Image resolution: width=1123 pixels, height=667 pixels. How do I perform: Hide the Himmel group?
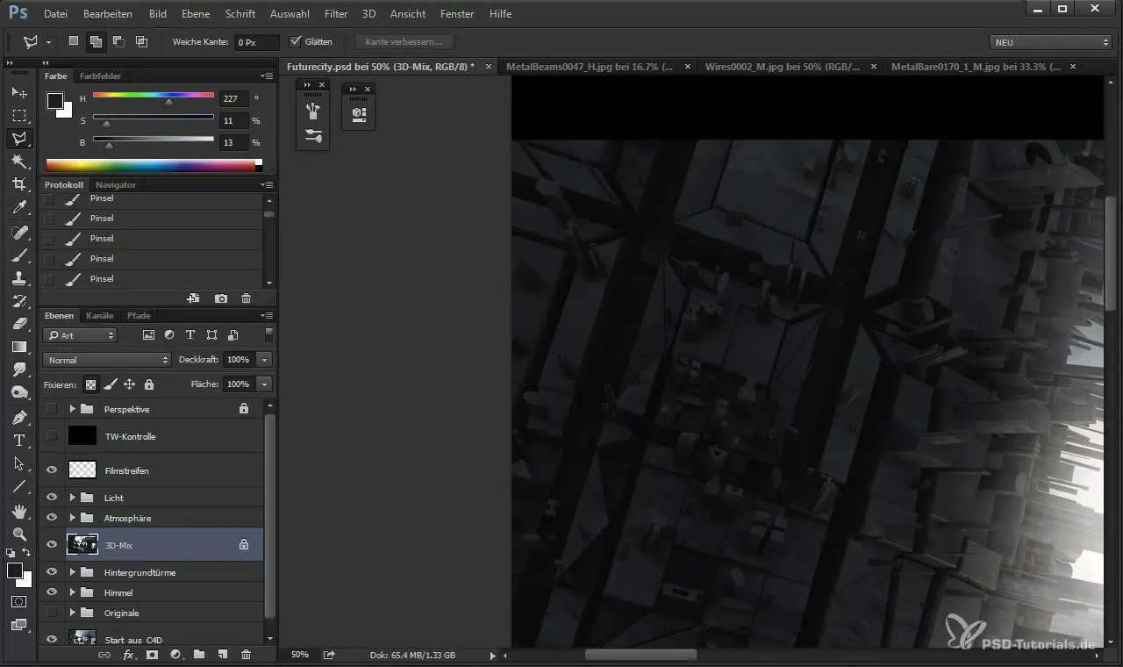click(x=52, y=592)
